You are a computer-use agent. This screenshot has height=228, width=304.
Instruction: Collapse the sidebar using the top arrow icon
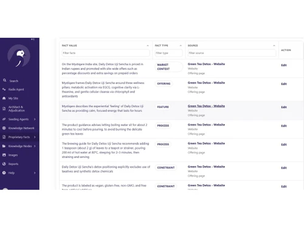point(33,40)
